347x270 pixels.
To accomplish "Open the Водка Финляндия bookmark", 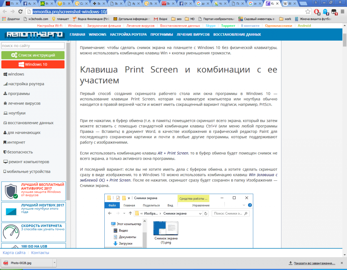I will click(91, 19).
